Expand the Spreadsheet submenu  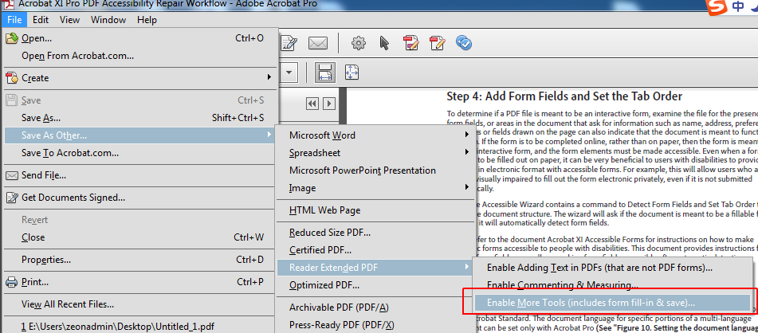tap(375, 153)
